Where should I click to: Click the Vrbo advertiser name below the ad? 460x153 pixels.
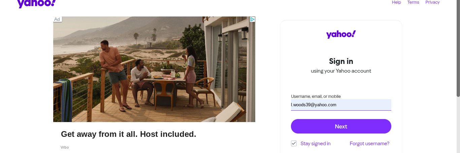coord(65,147)
